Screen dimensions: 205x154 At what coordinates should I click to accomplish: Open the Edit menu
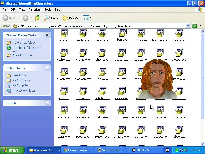coord(13,9)
